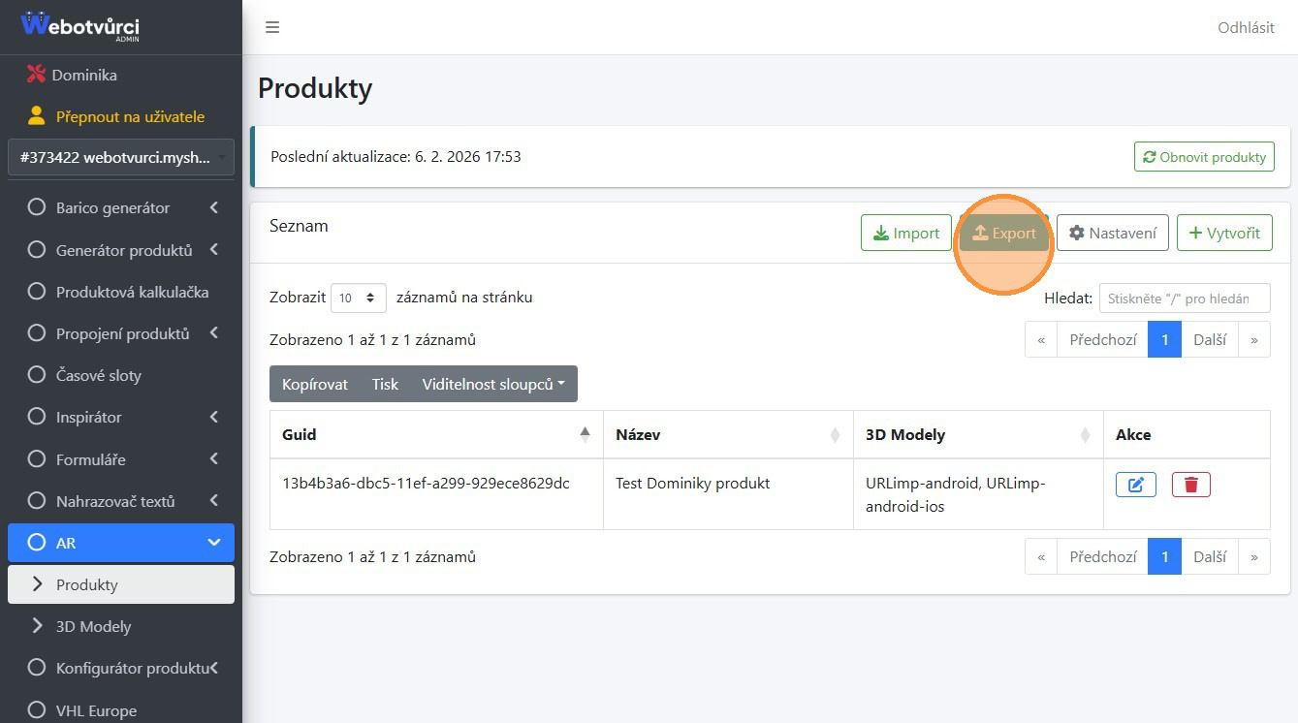Toggle the hamburger sidebar menu
The height and width of the screenshot is (723, 1298).
pyautogui.click(x=272, y=27)
